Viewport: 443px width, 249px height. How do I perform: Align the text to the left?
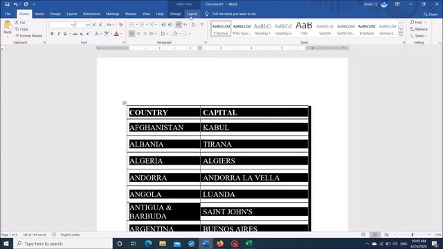click(132, 34)
